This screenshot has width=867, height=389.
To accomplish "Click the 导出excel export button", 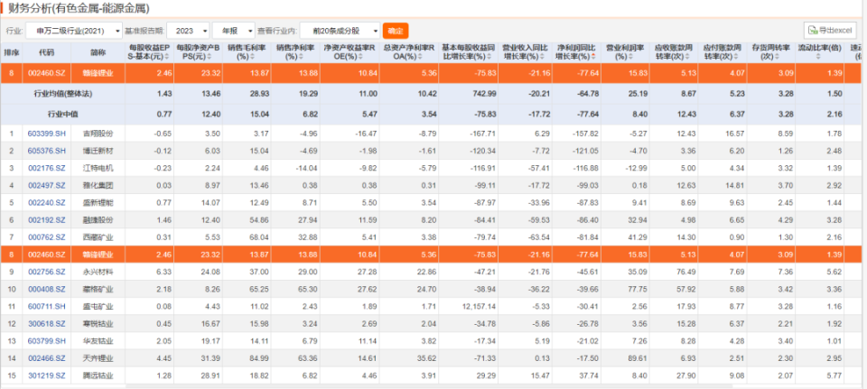I will tap(830, 31).
